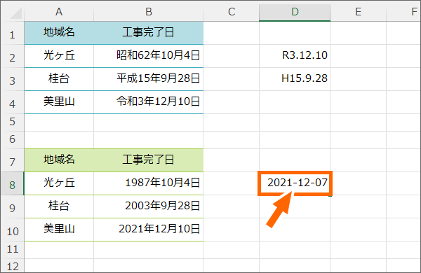Image resolution: width=421 pixels, height=273 pixels.
Task: Click empty cell A5
Action: click(59, 122)
